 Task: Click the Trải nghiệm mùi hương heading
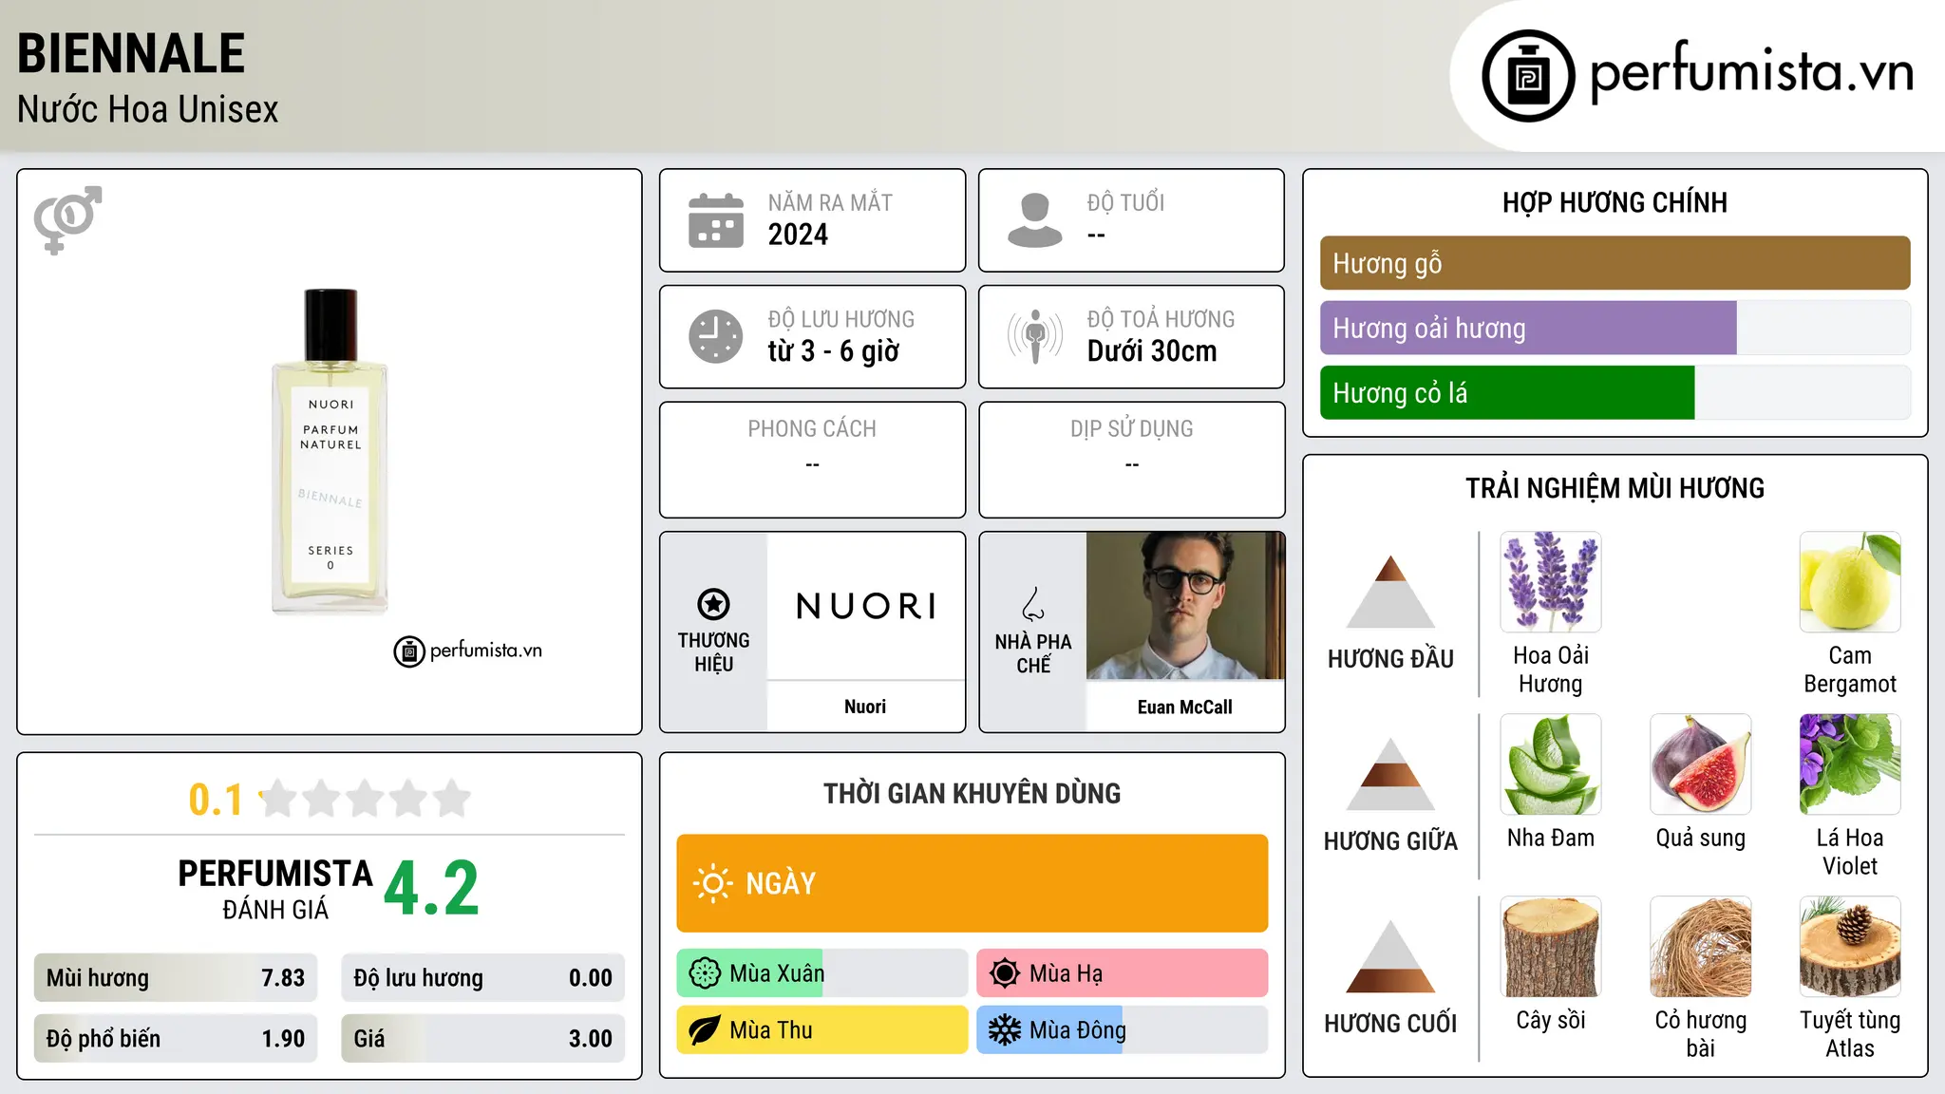[x=1615, y=488]
